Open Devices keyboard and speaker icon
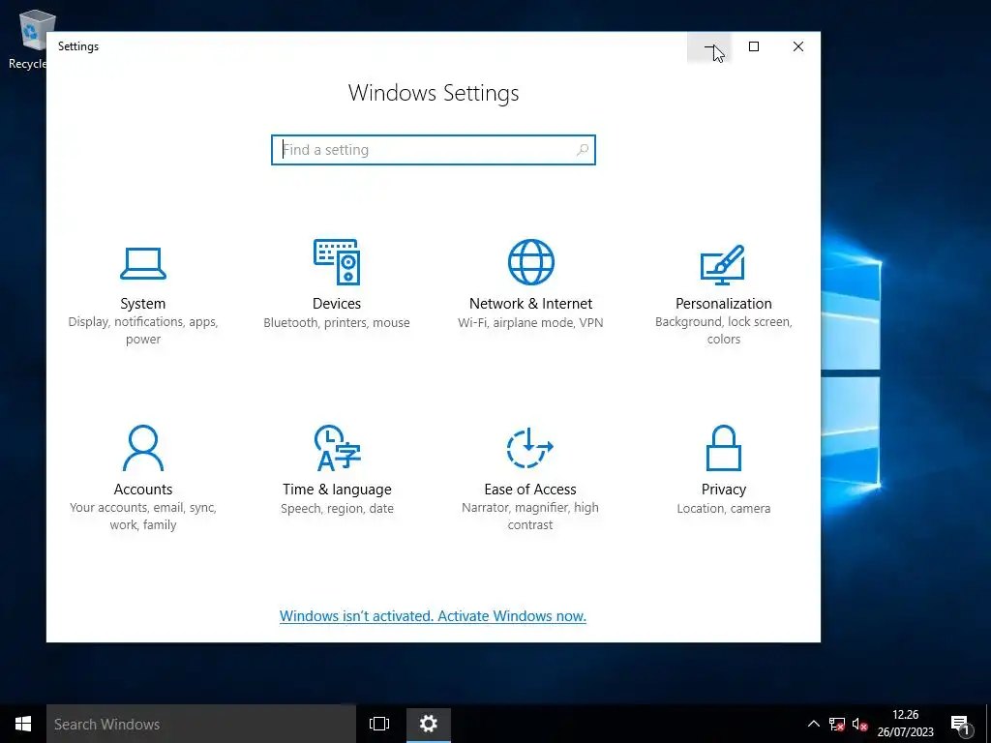The width and height of the screenshot is (991, 743). coord(337,261)
